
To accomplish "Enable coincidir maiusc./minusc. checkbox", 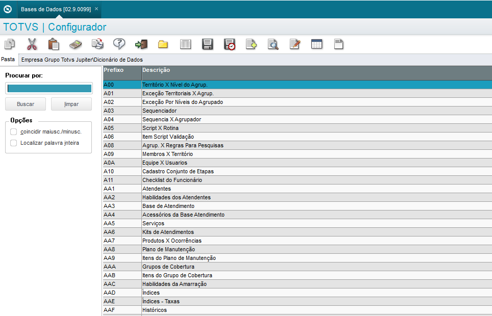I will click(13, 131).
